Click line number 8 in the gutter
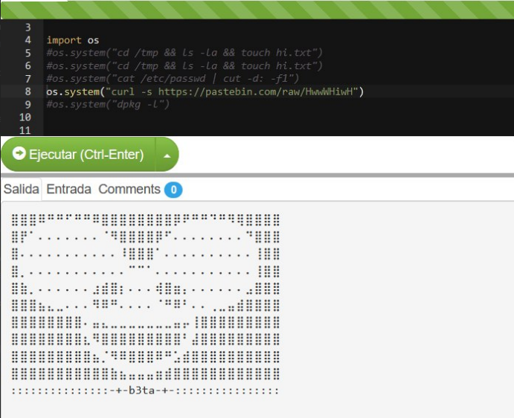 tap(28, 91)
